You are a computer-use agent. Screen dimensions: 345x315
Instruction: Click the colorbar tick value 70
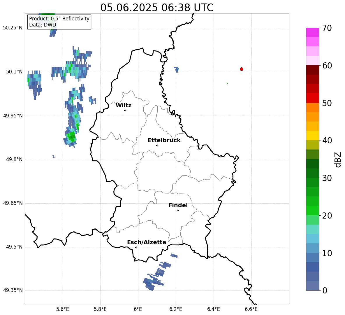coord(327,28)
